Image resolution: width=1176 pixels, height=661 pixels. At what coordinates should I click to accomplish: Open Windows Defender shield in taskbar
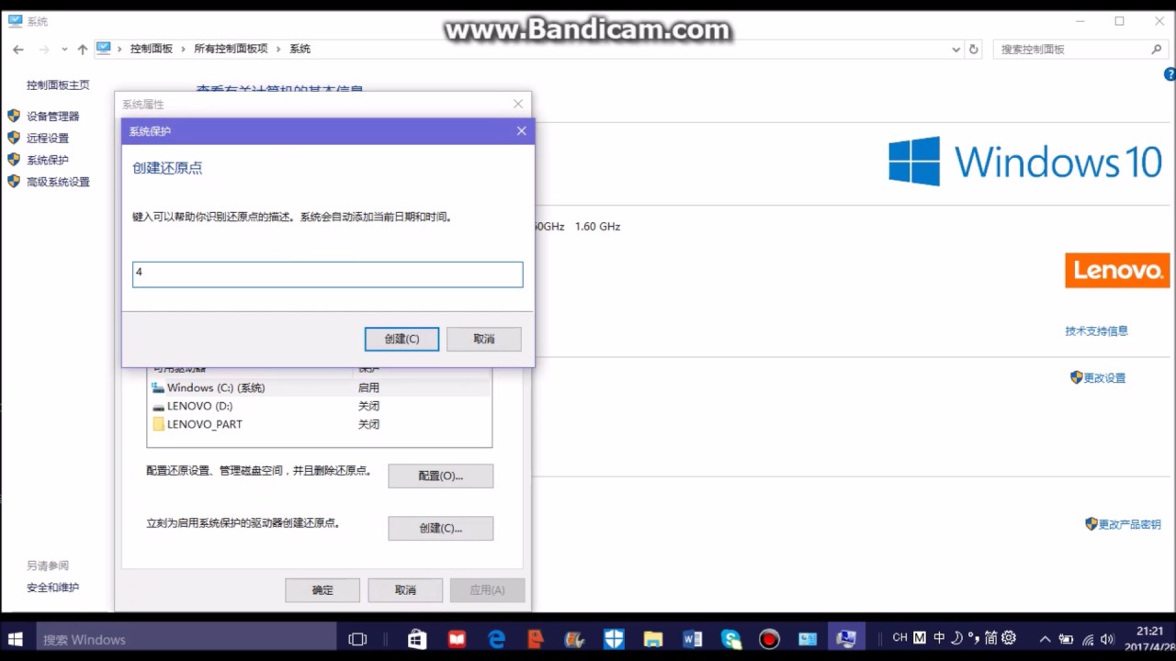tap(614, 639)
